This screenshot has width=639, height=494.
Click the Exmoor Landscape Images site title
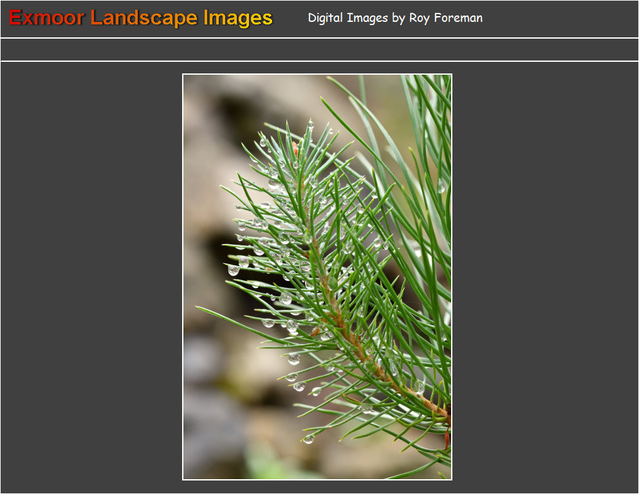140,18
